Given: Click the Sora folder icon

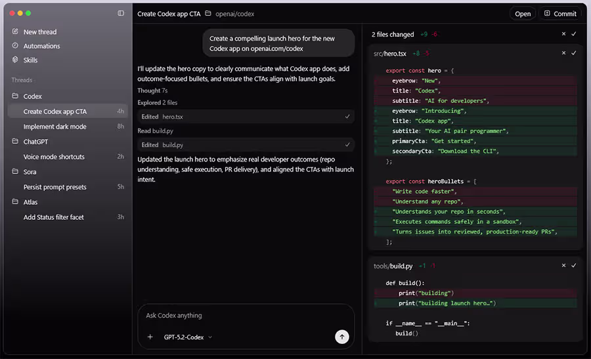Looking at the screenshot, I should click(x=15, y=171).
